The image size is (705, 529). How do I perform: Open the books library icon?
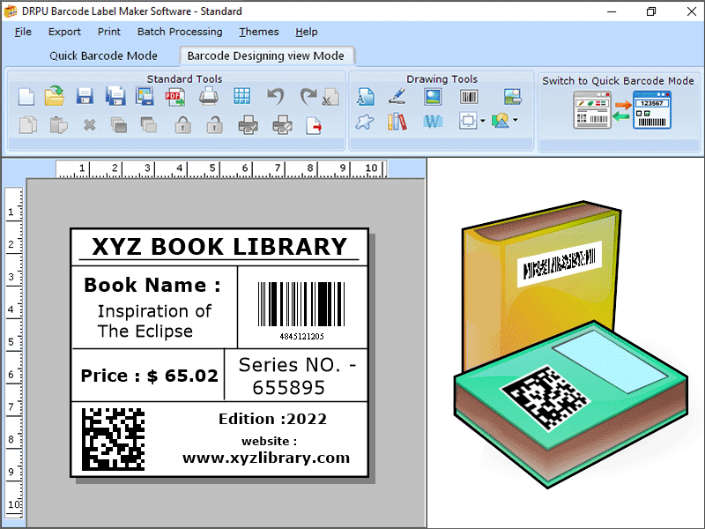397,122
